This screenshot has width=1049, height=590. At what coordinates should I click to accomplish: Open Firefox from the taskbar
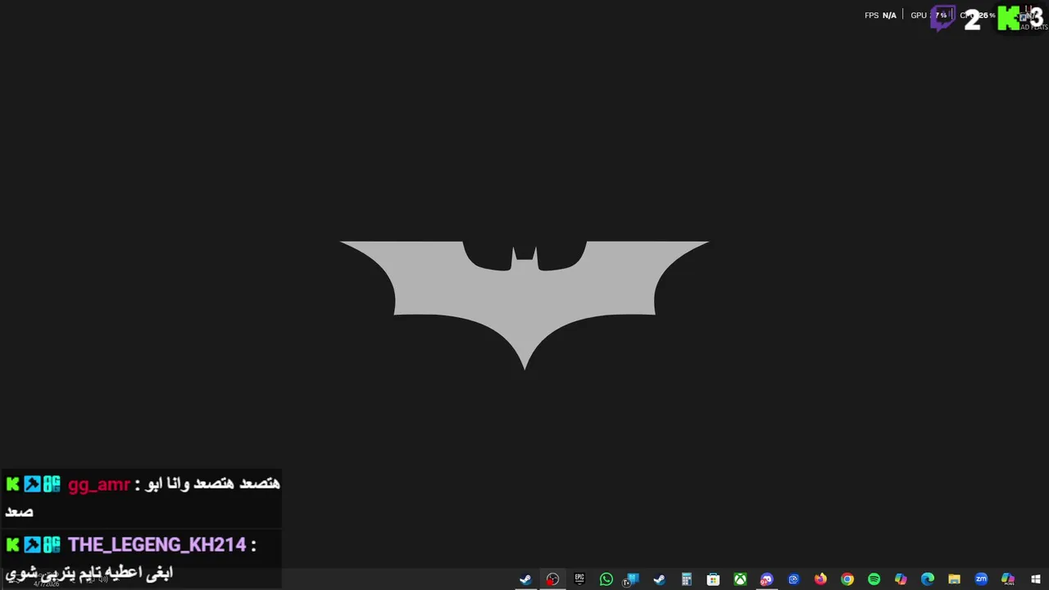(x=820, y=579)
